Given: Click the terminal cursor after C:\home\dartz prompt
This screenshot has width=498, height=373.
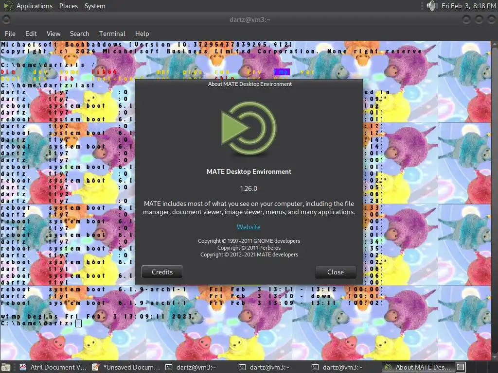Looking at the screenshot, I should [x=78, y=323].
